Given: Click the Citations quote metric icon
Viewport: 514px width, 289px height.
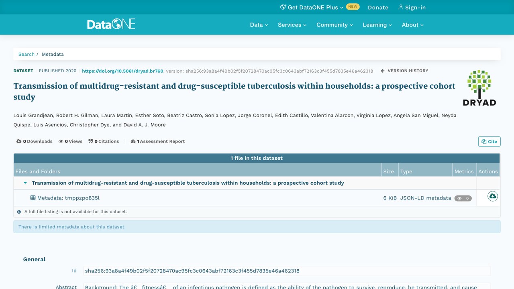Looking at the screenshot, I should [91, 141].
